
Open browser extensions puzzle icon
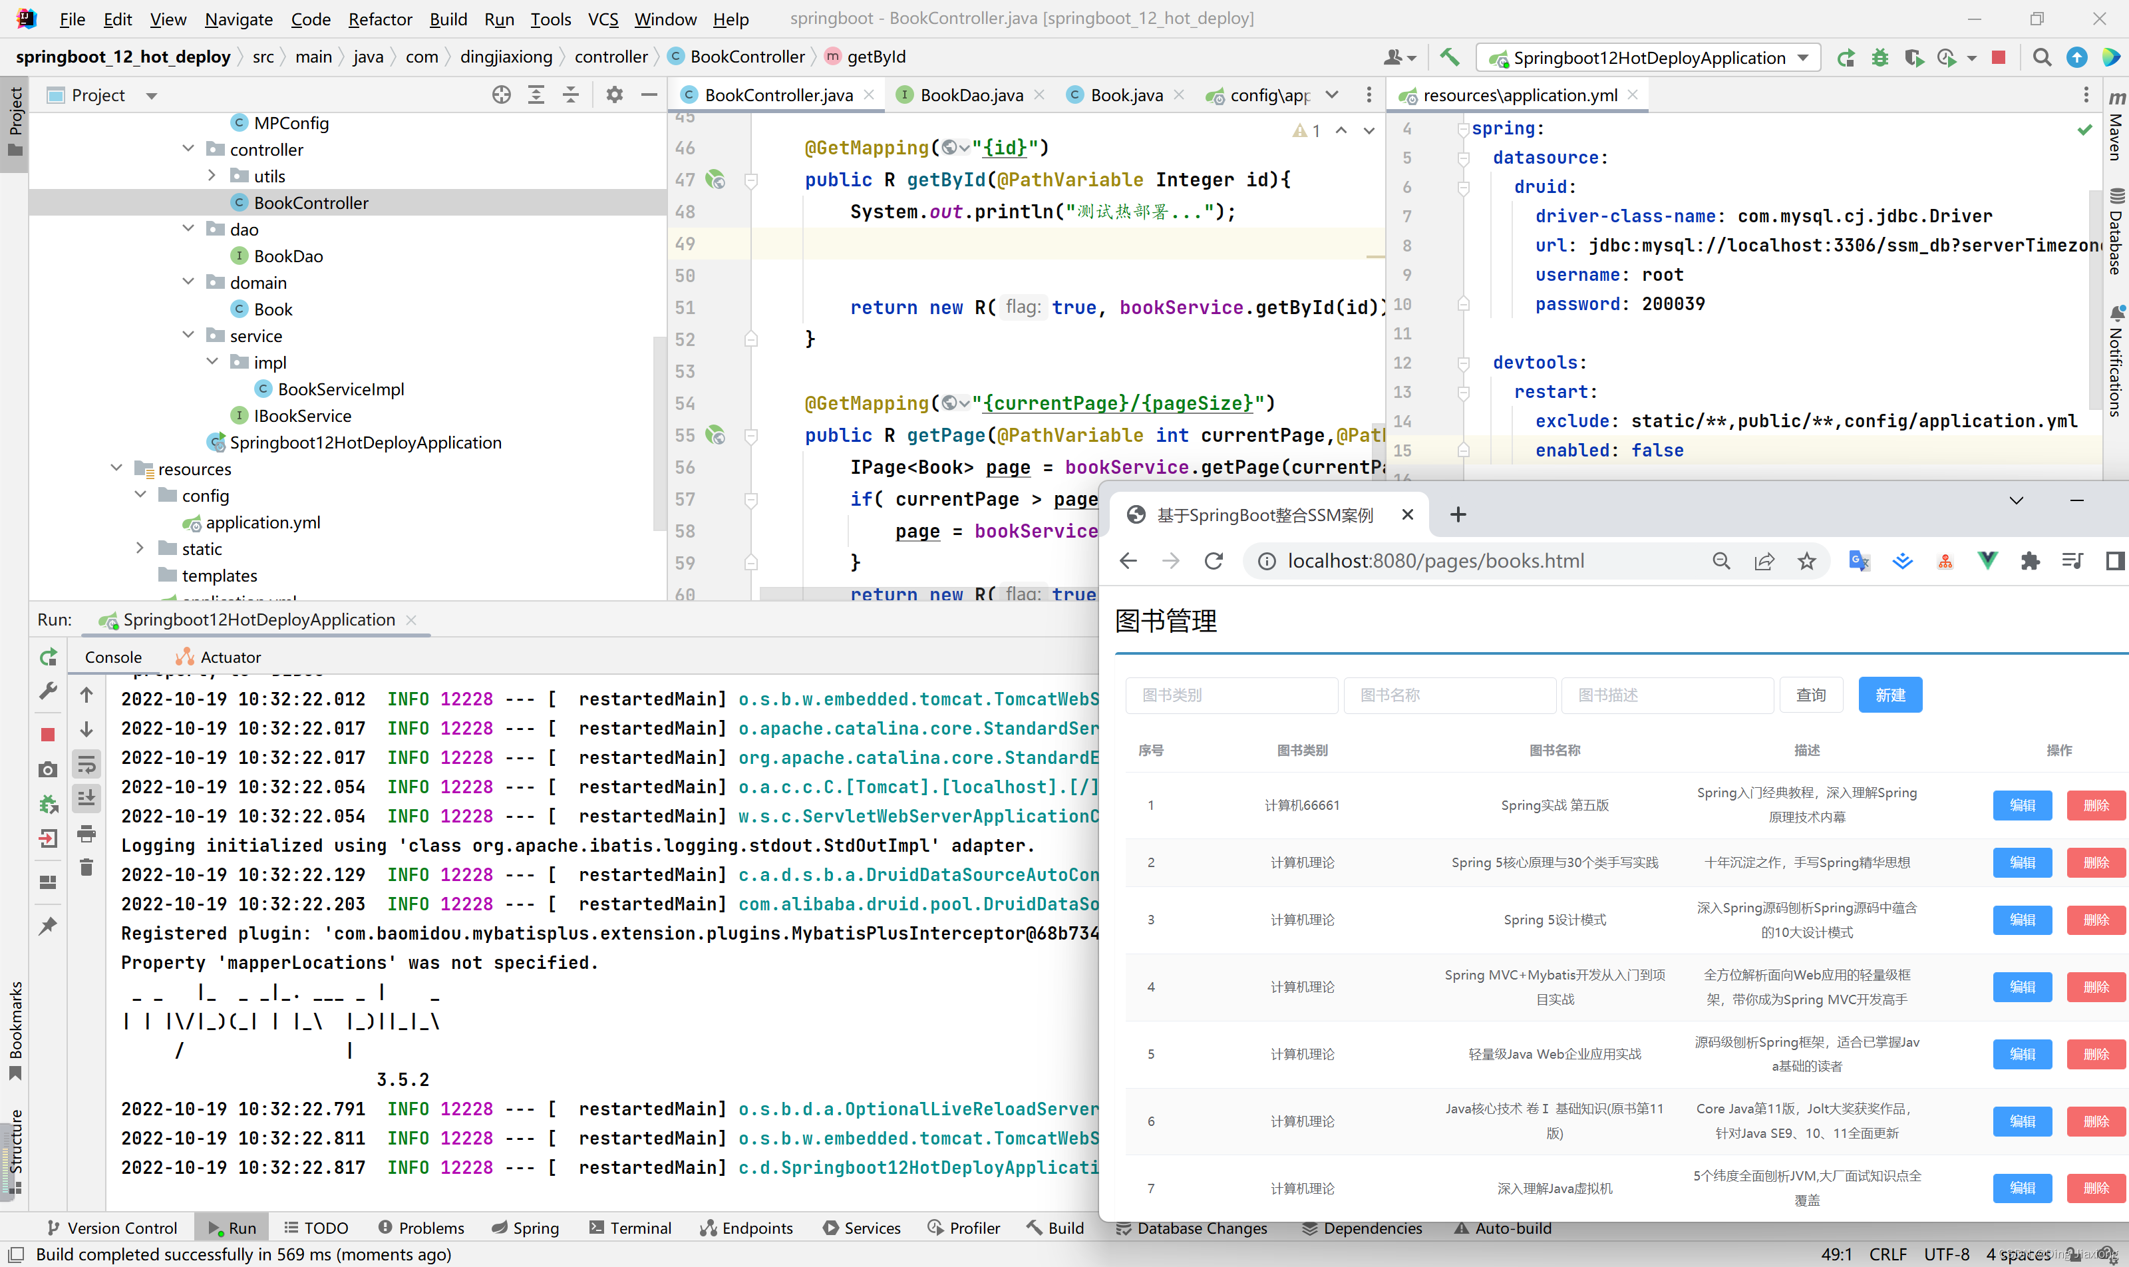tap(2030, 561)
